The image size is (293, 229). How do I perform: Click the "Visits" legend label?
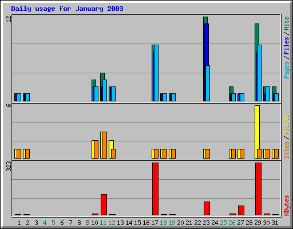(x=287, y=124)
